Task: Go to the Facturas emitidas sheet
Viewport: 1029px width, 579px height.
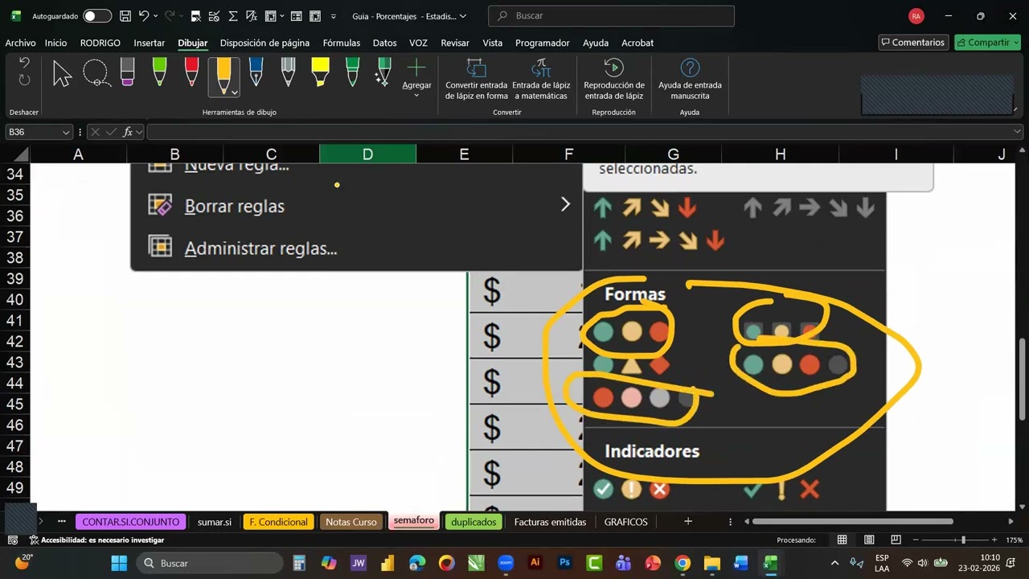Action: coord(551,522)
